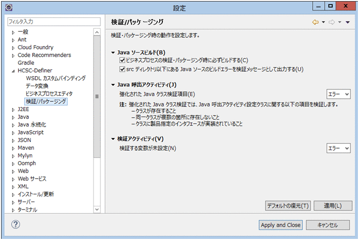Select 検証/パッケージング tree item
Image resolution: width=360 pixels, height=241 pixels.
[46, 101]
